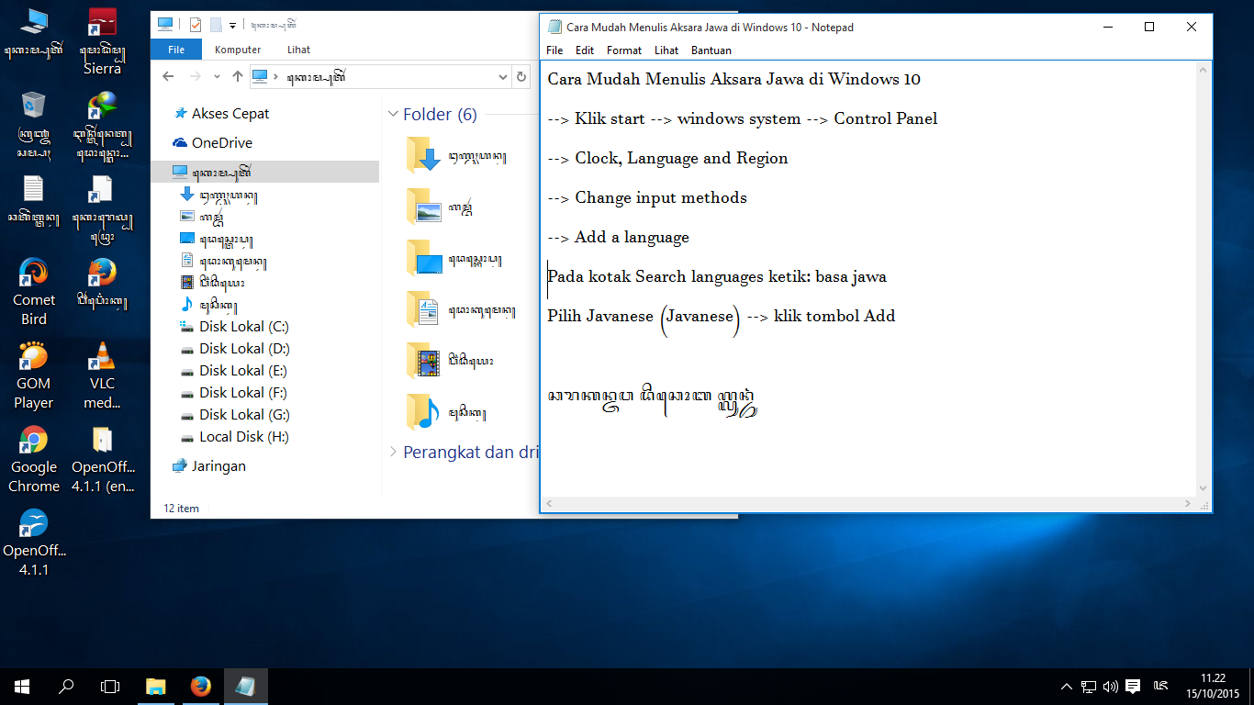Image resolution: width=1254 pixels, height=705 pixels.
Task: Open Notepad's Lihat menu
Action: (x=666, y=50)
